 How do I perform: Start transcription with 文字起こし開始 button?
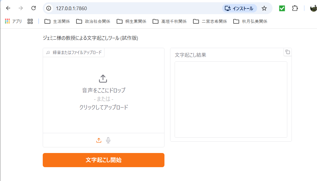[104, 160]
